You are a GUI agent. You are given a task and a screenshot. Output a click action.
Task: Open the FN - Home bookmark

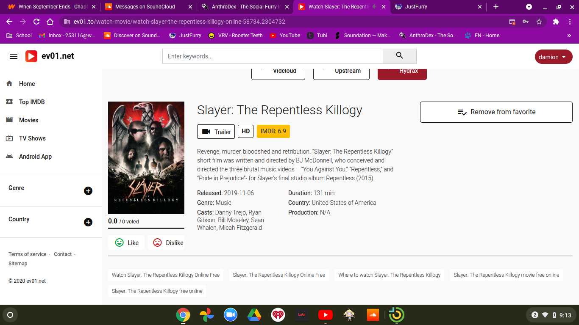coord(482,36)
